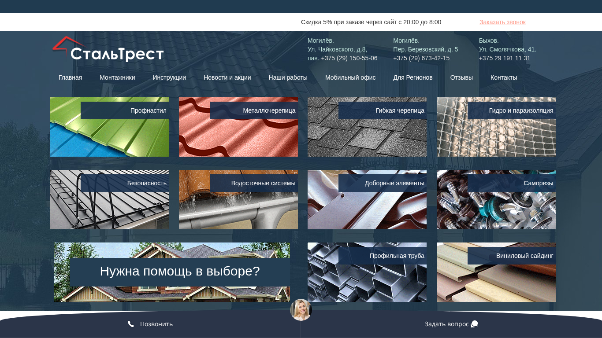Click the consultant avatar photo
Screen dimensions: 602x338
coord(301,310)
